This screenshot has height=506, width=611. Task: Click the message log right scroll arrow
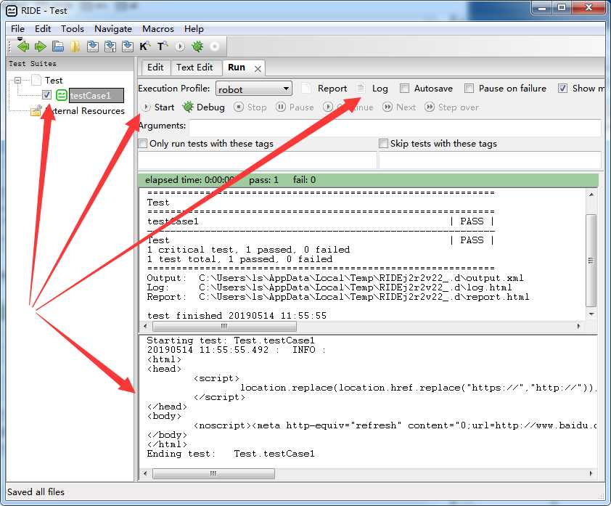591,473
